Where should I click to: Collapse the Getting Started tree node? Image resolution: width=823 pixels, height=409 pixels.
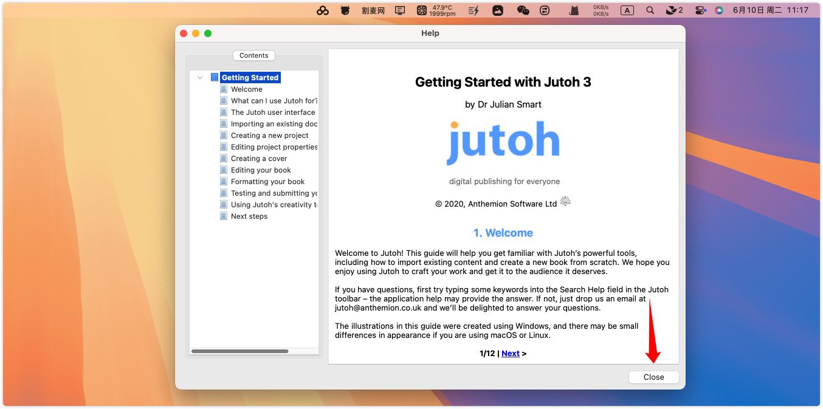(x=200, y=78)
